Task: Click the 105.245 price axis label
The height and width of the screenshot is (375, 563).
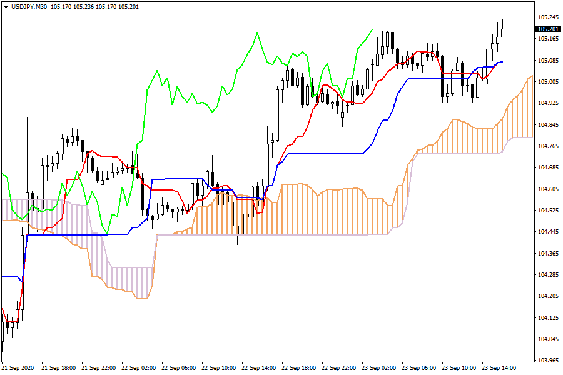Action: pyautogui.click(x=548, y=17)
